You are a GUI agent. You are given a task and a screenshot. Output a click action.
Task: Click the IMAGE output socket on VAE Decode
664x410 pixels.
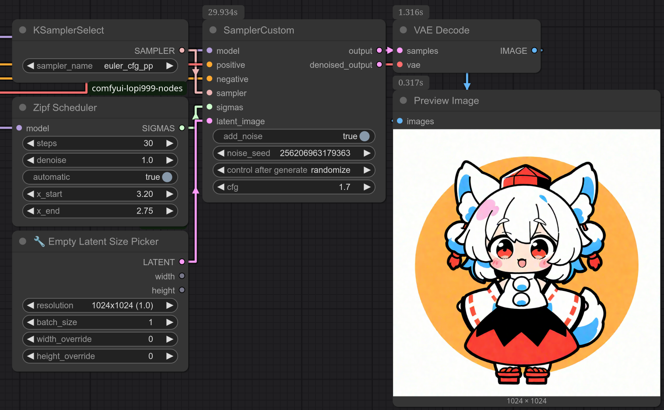[x=534, y=51]
